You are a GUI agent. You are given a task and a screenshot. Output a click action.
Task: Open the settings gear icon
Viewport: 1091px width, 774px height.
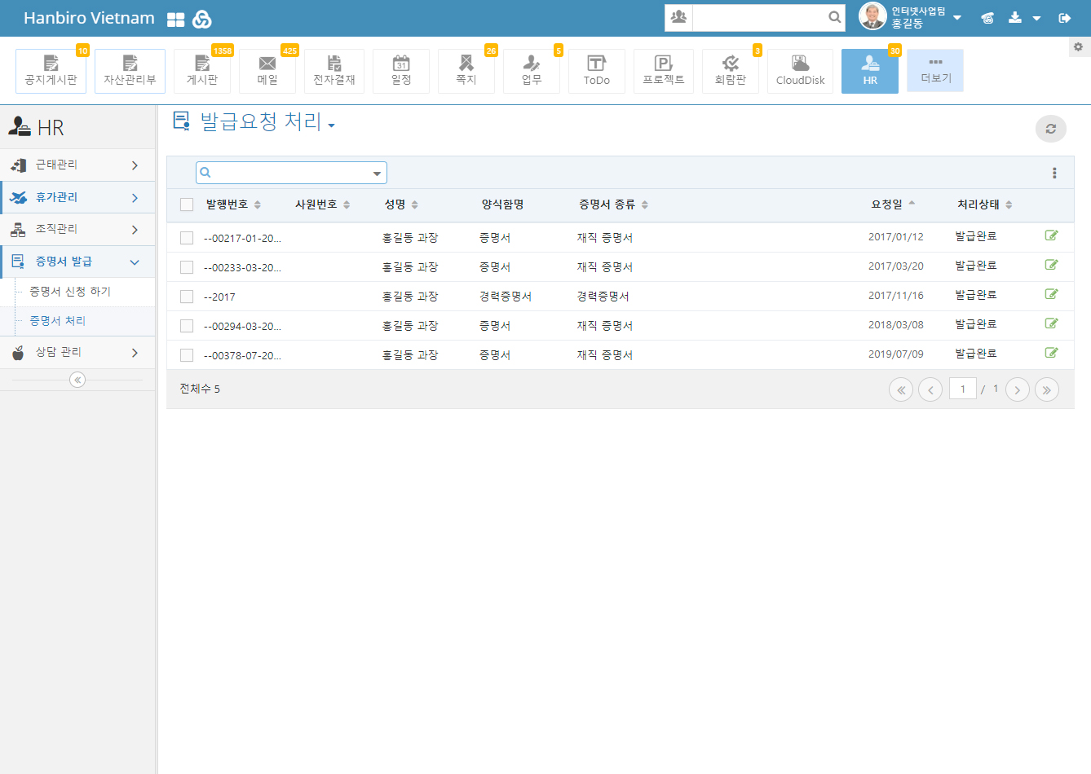[1078, 46]
